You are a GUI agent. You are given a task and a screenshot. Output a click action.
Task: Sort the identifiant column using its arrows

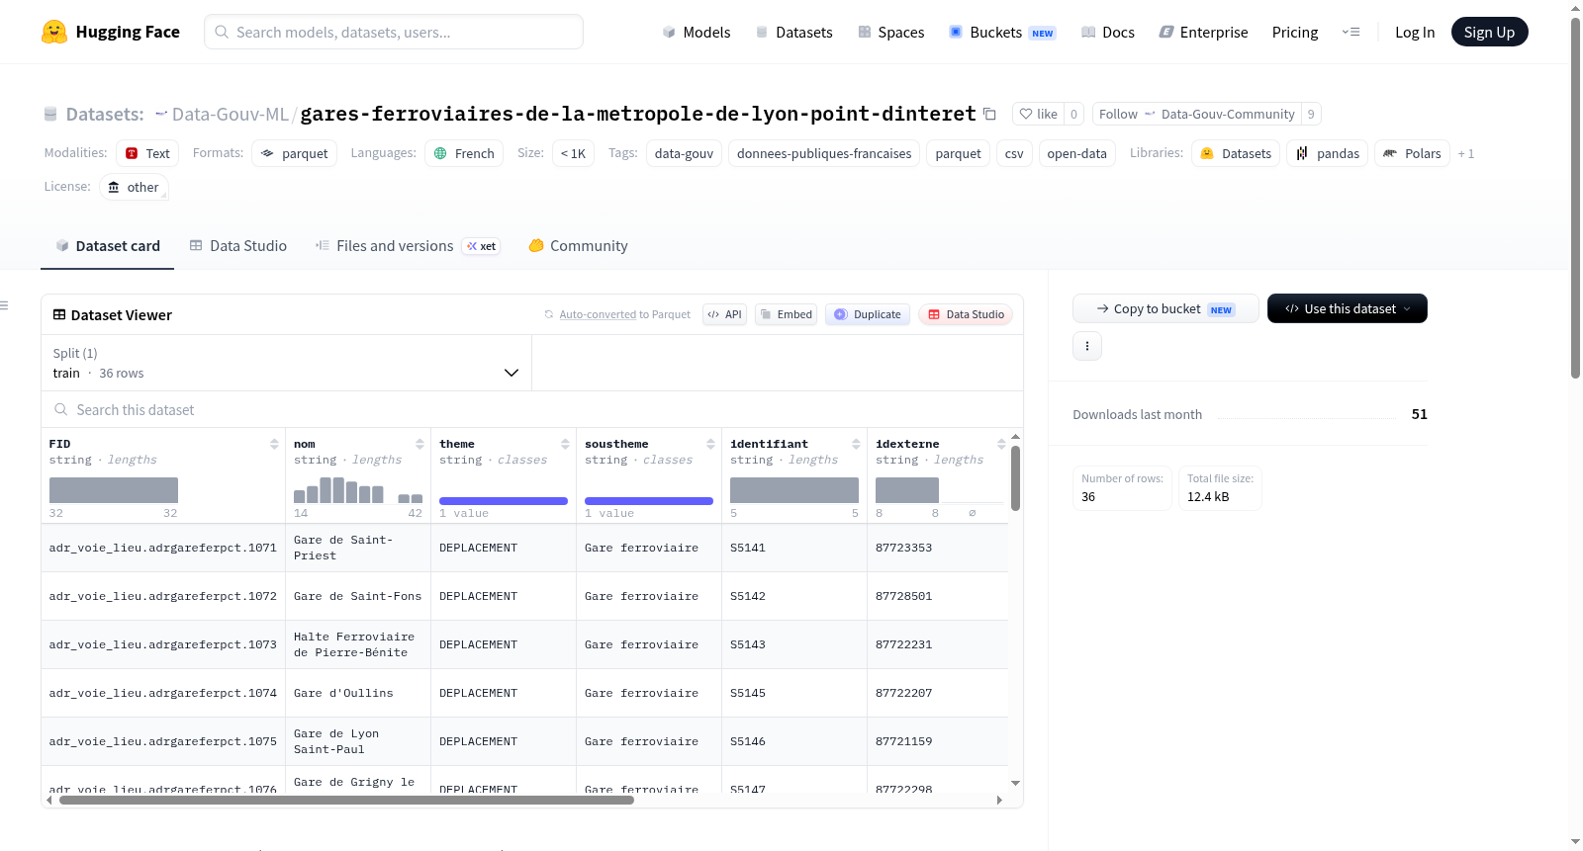pos(856,444)
